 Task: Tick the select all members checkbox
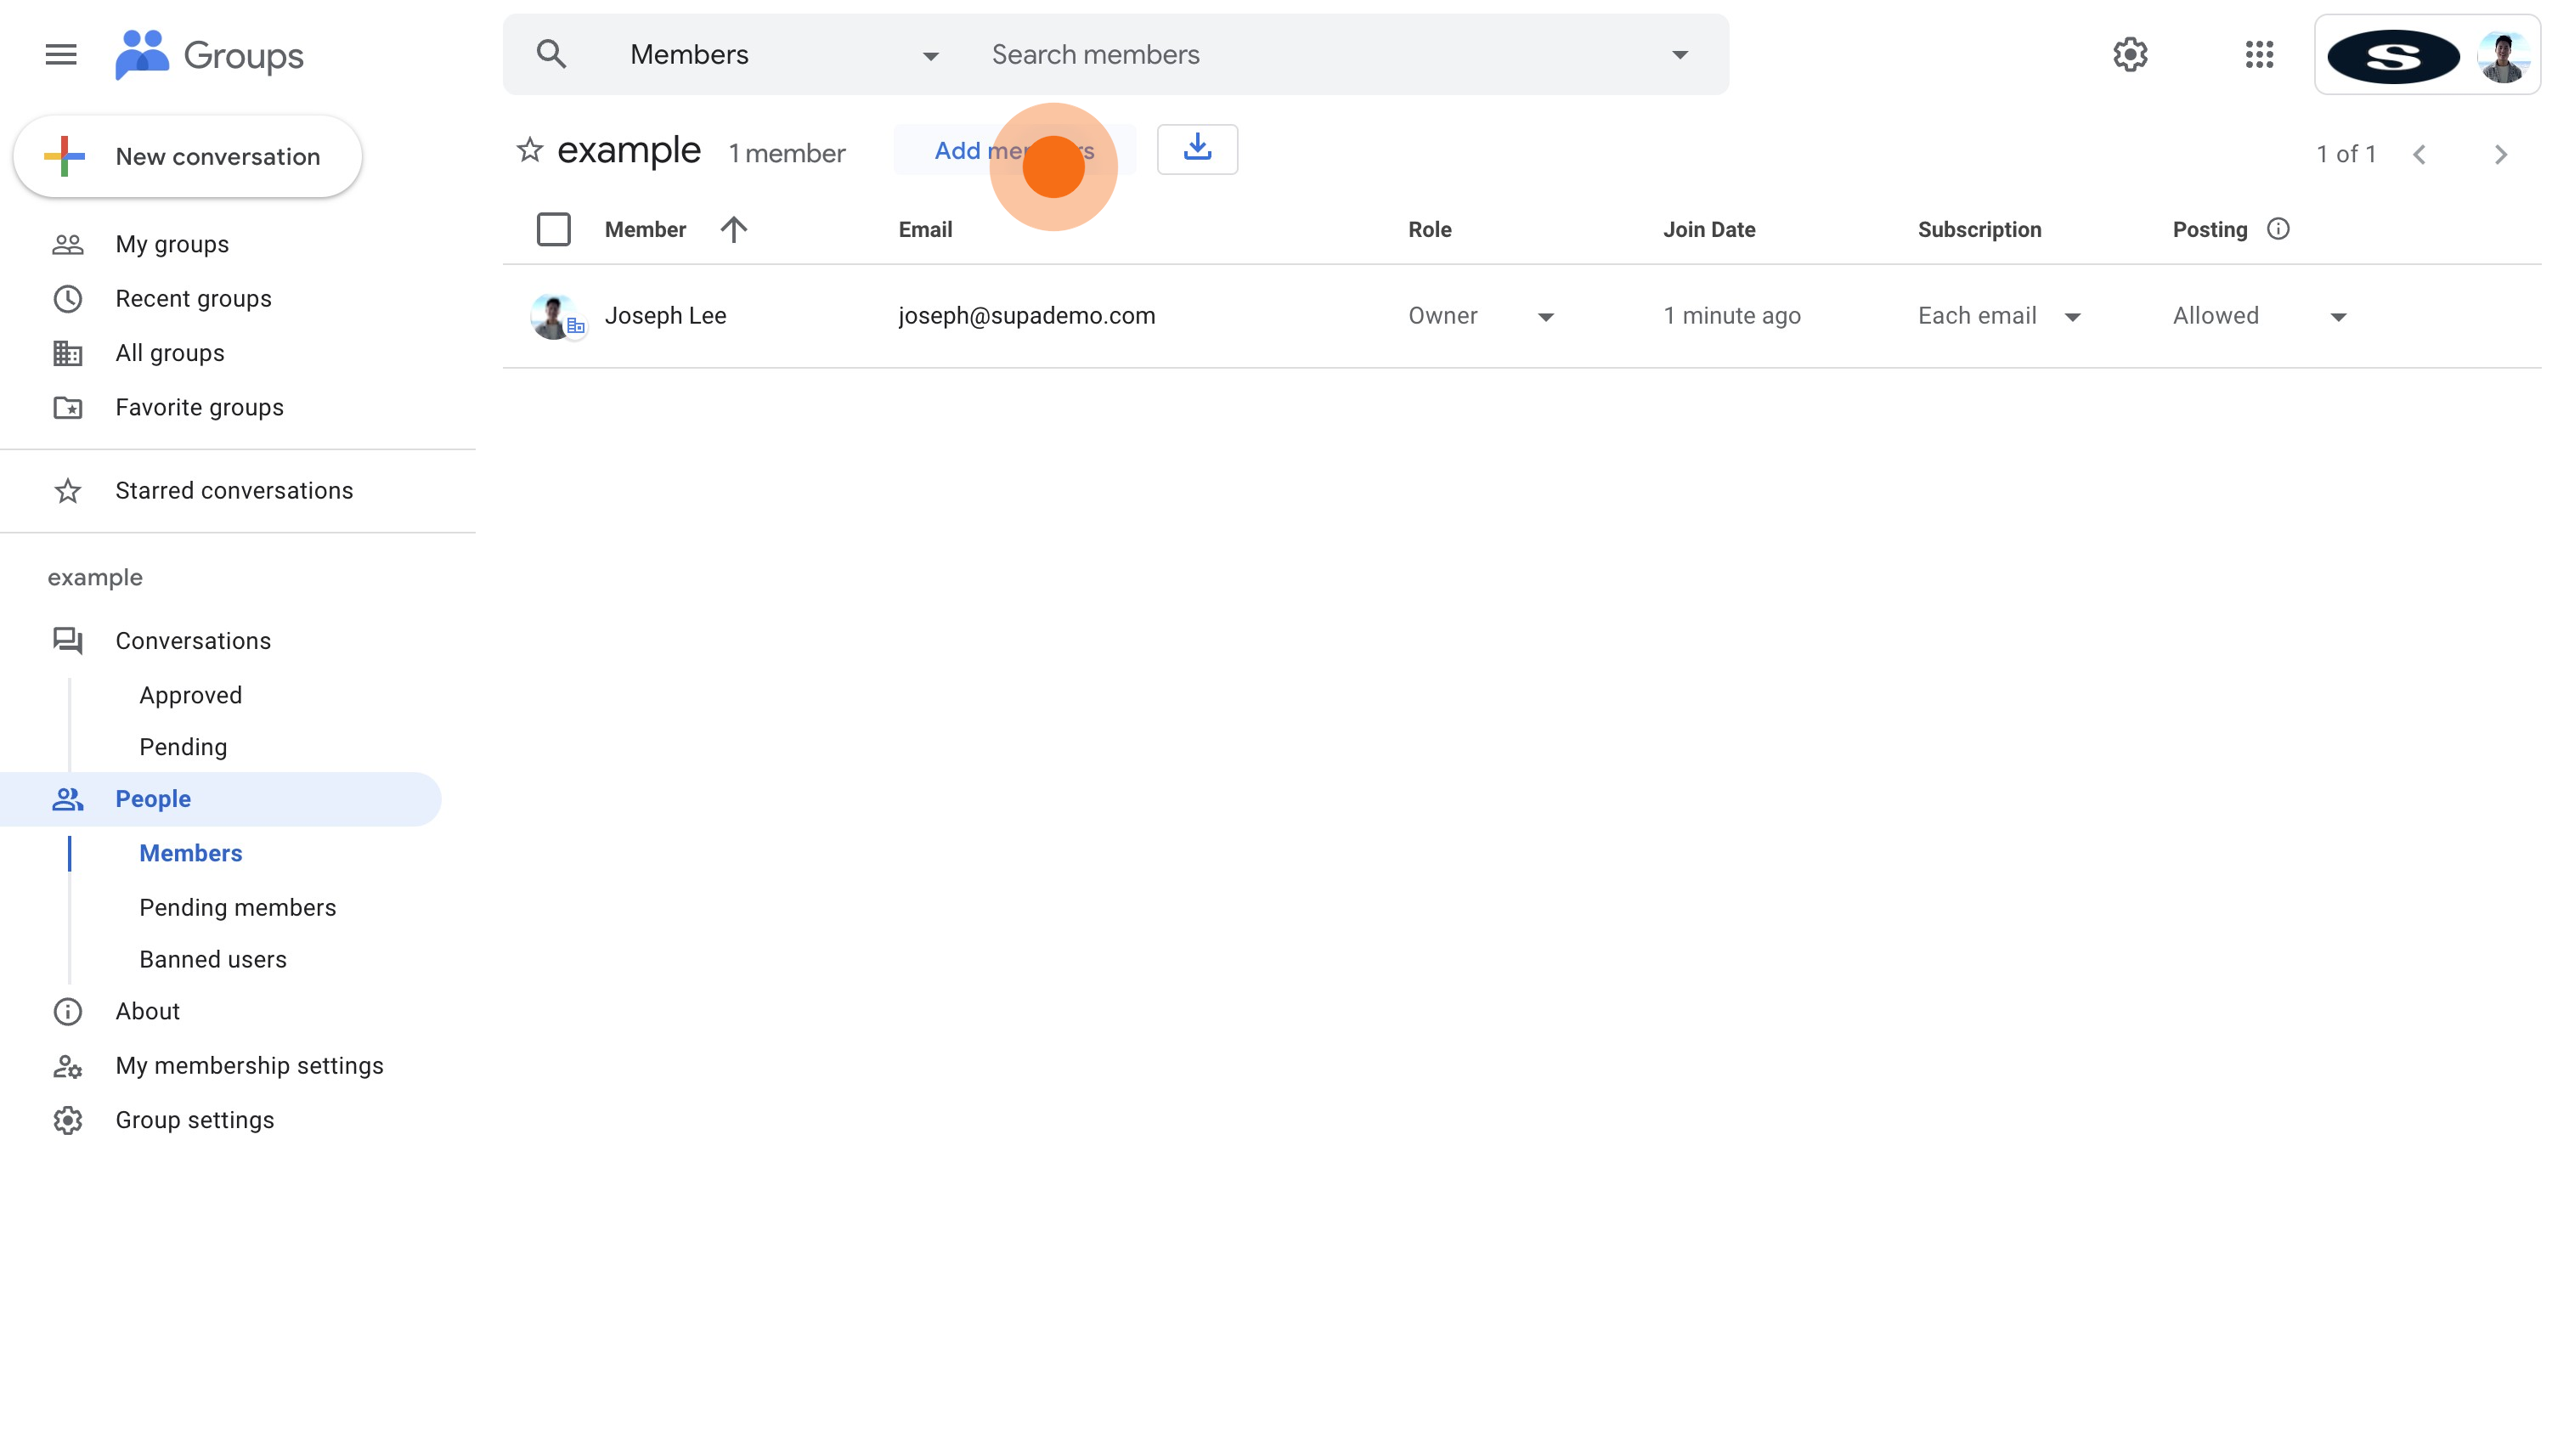553,229
